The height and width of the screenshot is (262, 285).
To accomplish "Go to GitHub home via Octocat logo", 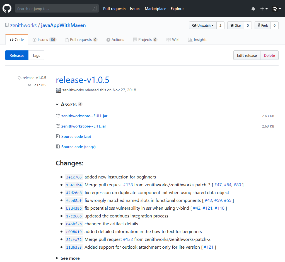I will [x=7, y=9].
